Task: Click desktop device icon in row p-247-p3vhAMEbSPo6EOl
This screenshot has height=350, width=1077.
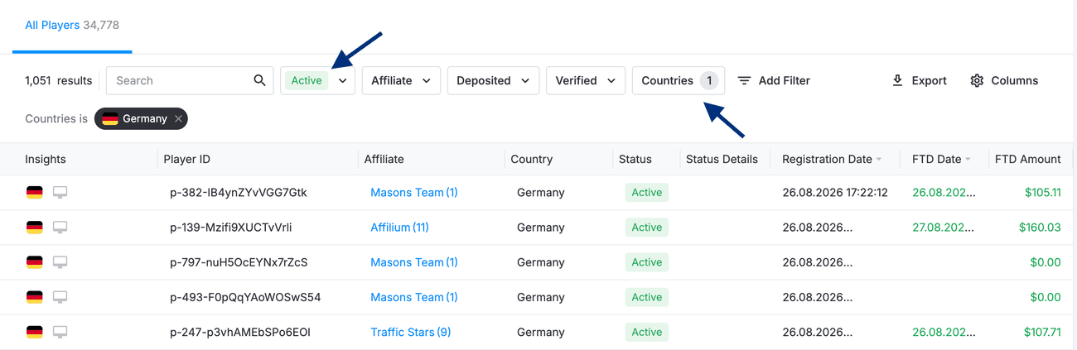Action: [x=60, y=332]
